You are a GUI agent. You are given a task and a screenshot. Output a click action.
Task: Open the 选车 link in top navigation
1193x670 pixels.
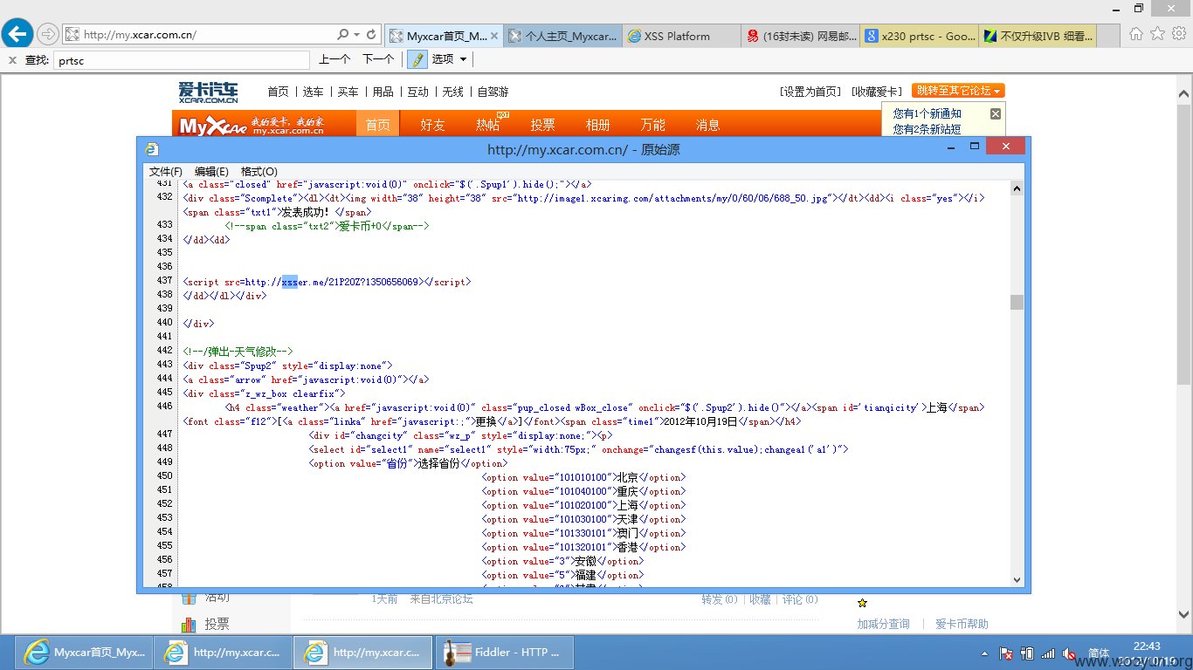[x=314, y=92]
